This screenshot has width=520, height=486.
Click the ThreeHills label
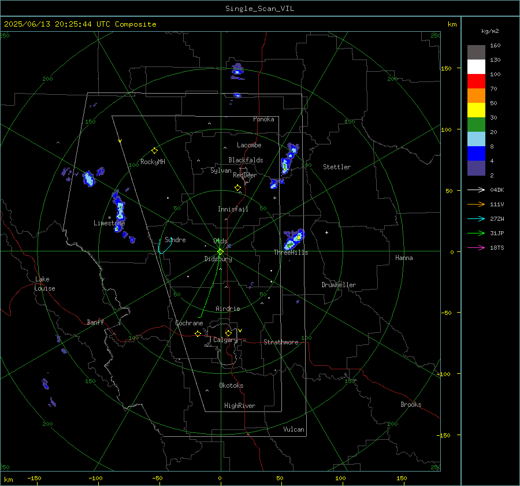pos(291,253)
